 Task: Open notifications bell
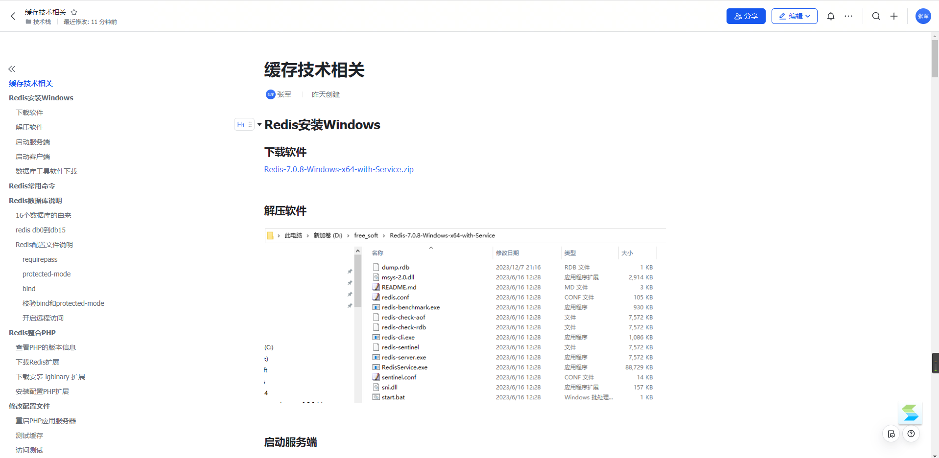coord(830,16)
